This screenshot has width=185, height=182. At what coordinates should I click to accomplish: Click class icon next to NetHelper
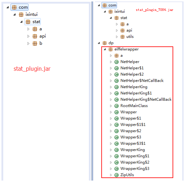[x=116, y=62]
